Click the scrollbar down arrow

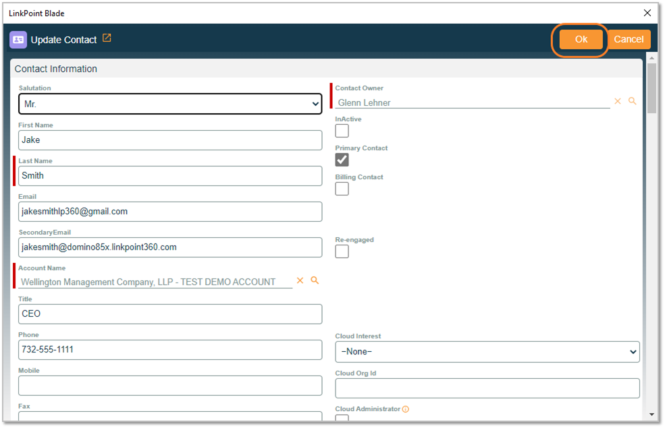(x=652, y=415)
